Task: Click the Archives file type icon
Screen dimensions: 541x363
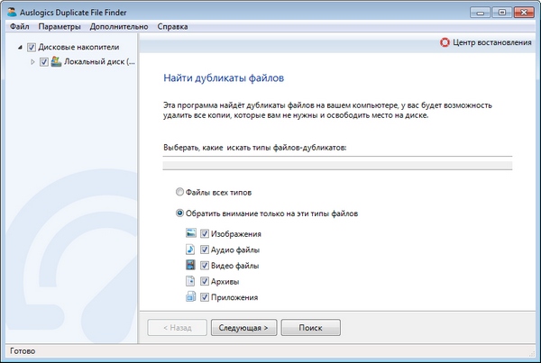Action: click(190, 282)
